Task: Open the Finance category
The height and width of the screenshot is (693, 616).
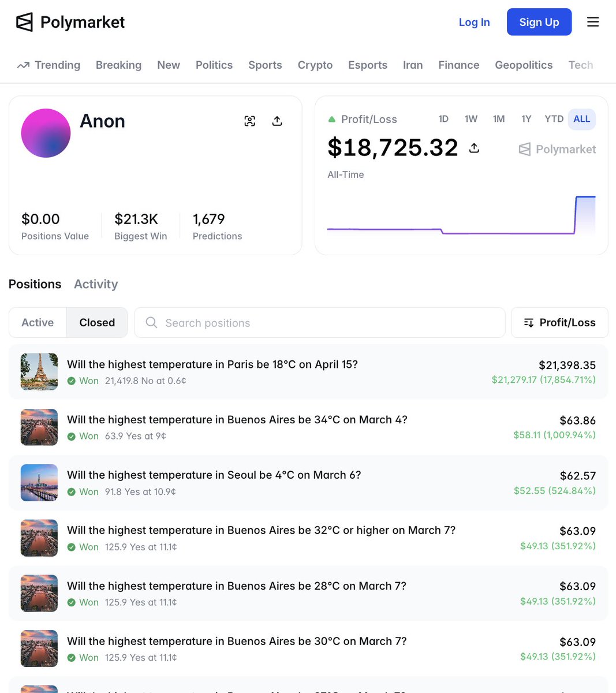Action: 459,65
